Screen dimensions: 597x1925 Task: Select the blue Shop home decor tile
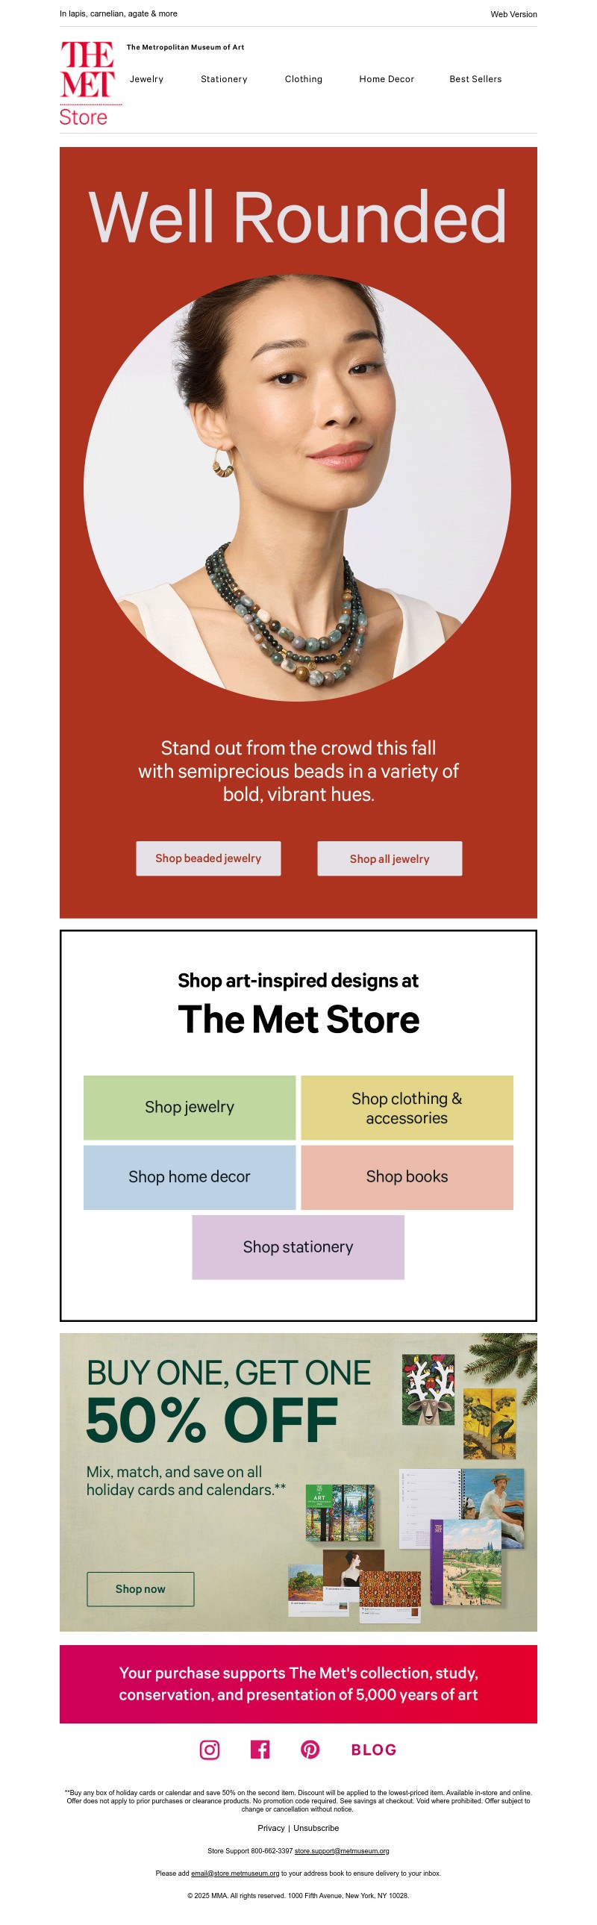click(x=189, y=1177)
